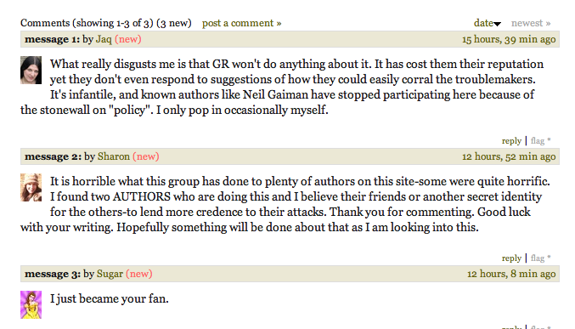Click Sharon's profile avatar photo
The image size is (575, 329).
[31, 187]
